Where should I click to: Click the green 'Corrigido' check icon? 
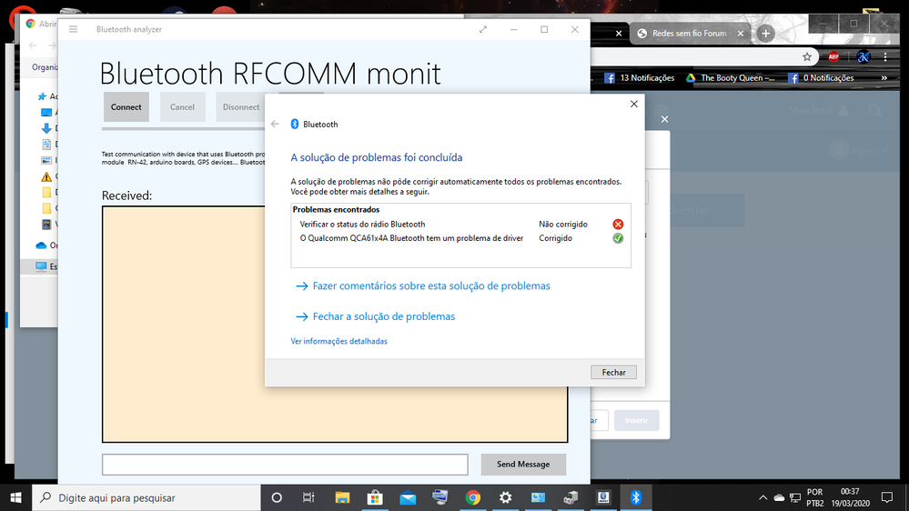(x=618, y=238)
